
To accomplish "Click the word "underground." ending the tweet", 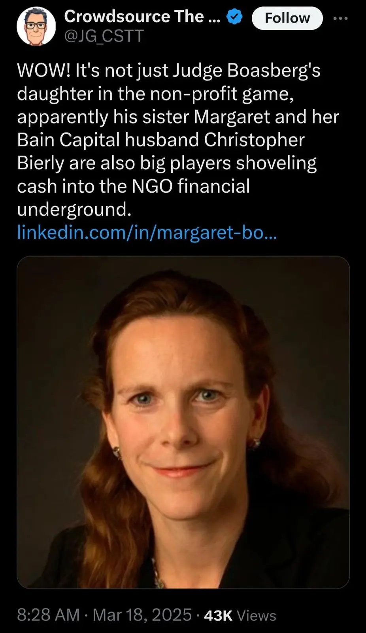I will [x=74, y=209].
